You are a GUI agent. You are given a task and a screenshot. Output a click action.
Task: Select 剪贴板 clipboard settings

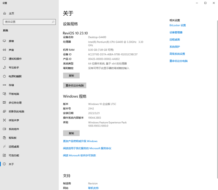(13, 138)
